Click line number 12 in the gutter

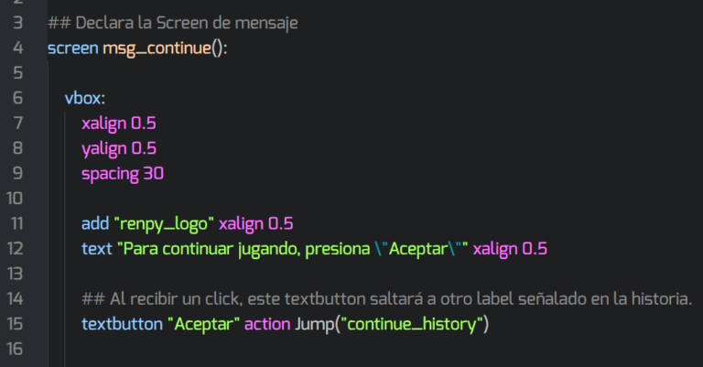click(x=16, y=248)
